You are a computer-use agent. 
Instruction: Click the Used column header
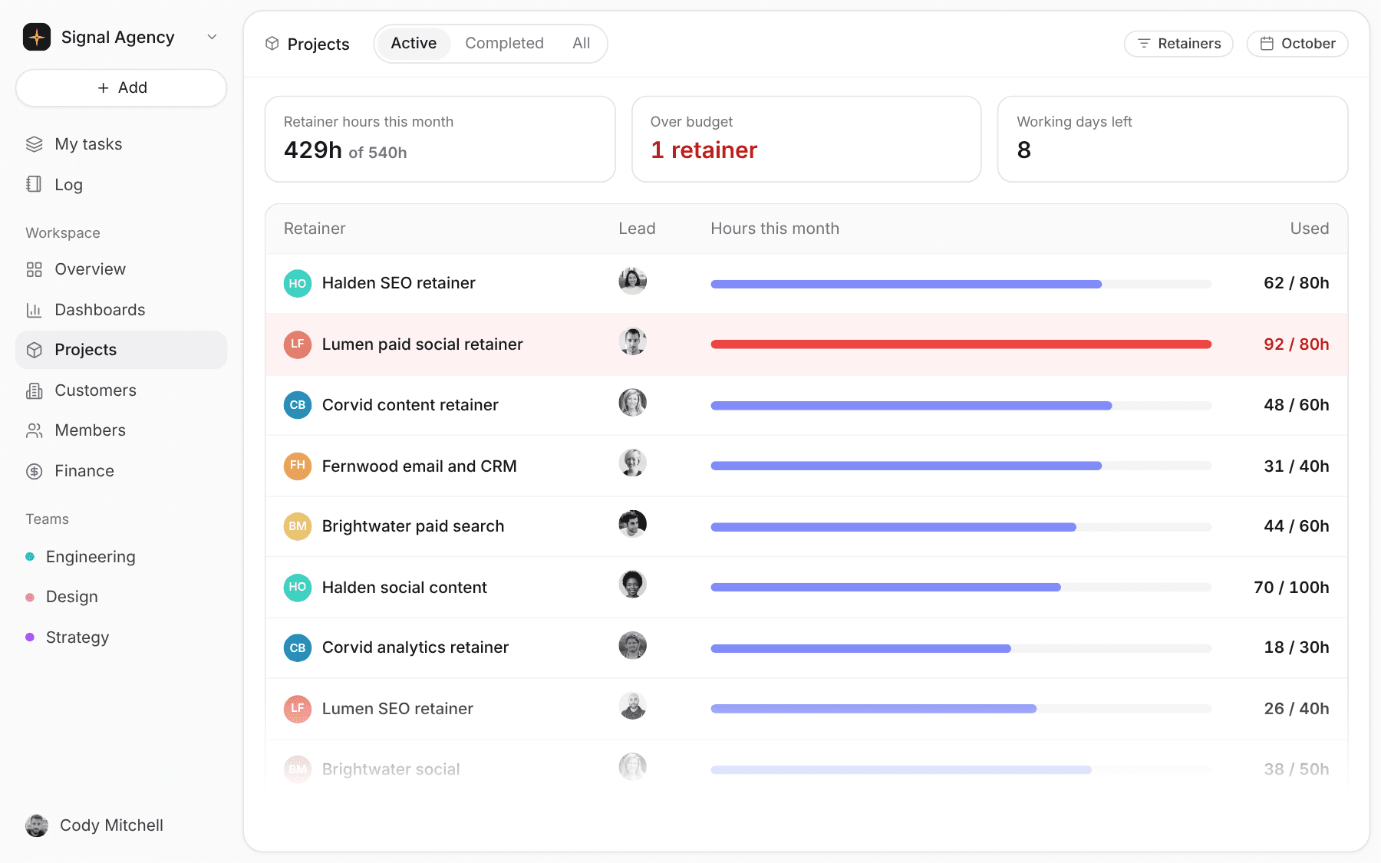pos(1310,229)
